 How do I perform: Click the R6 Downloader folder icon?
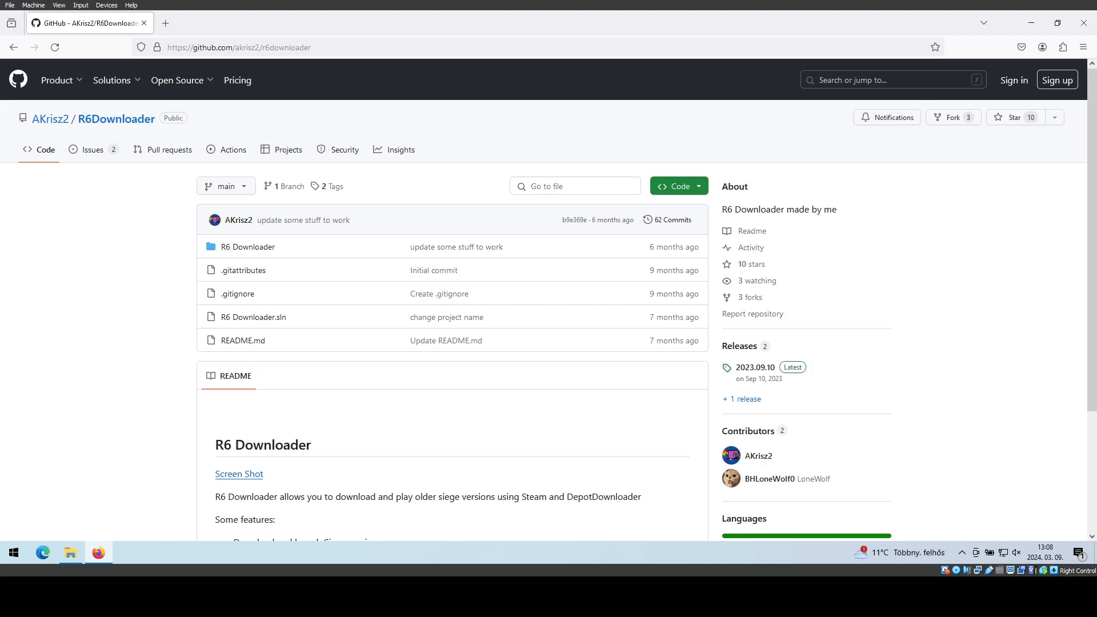click(x=211, y=247)
